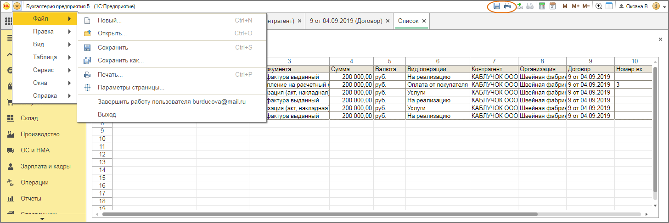669x223 pixels.
Task: Choose Сохранить как... menu entry
Action: [172, 61]
